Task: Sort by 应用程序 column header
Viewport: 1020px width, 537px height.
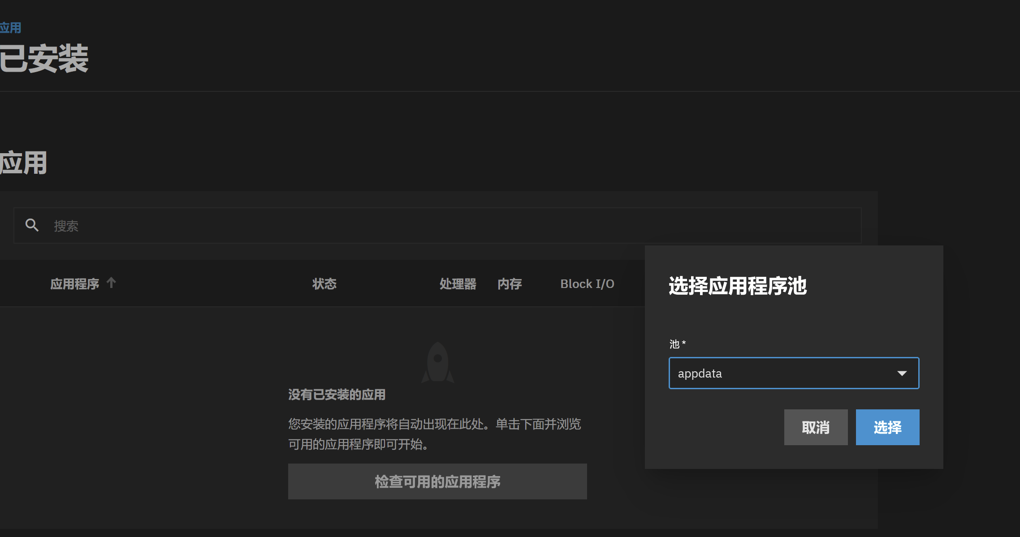Action: tap(74, 284)
